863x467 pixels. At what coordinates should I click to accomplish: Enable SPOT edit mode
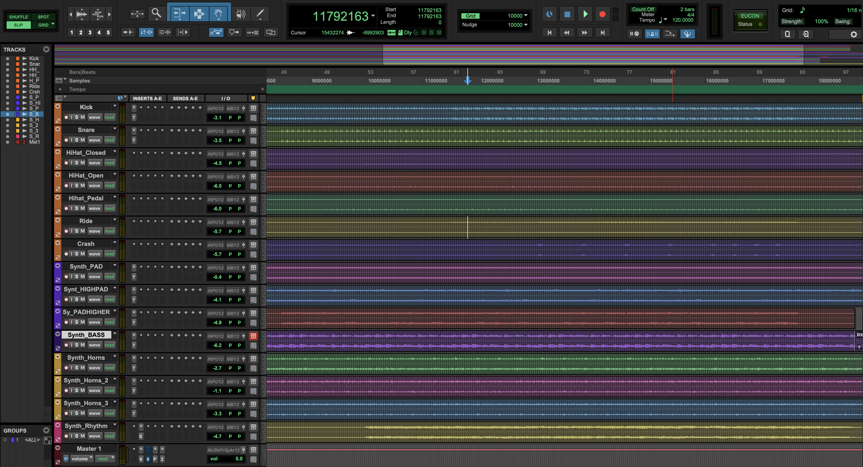point(43,17)
